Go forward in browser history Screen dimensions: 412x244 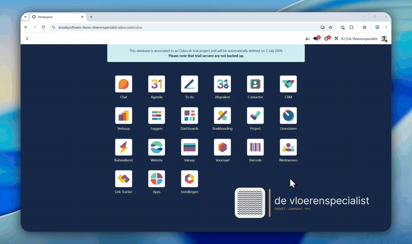(x=34, y=27)
